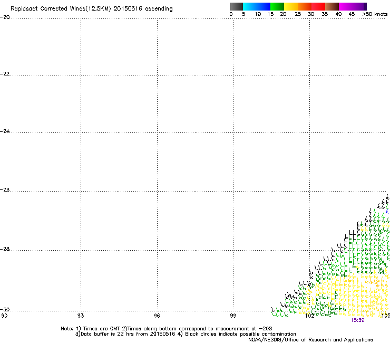Click longitude label '96' on bottom axis
The height and width of the screenshot is (343, 390).
coord(157,316)
